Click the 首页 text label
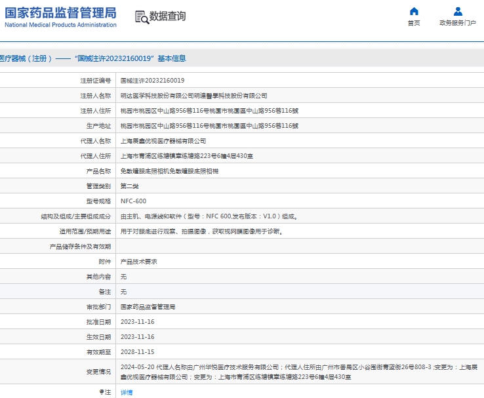This screenshot has width=484, height=398. point(414,23)
